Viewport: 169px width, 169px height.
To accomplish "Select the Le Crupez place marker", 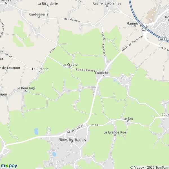I will pyautogui.click(x=70, y=67).
